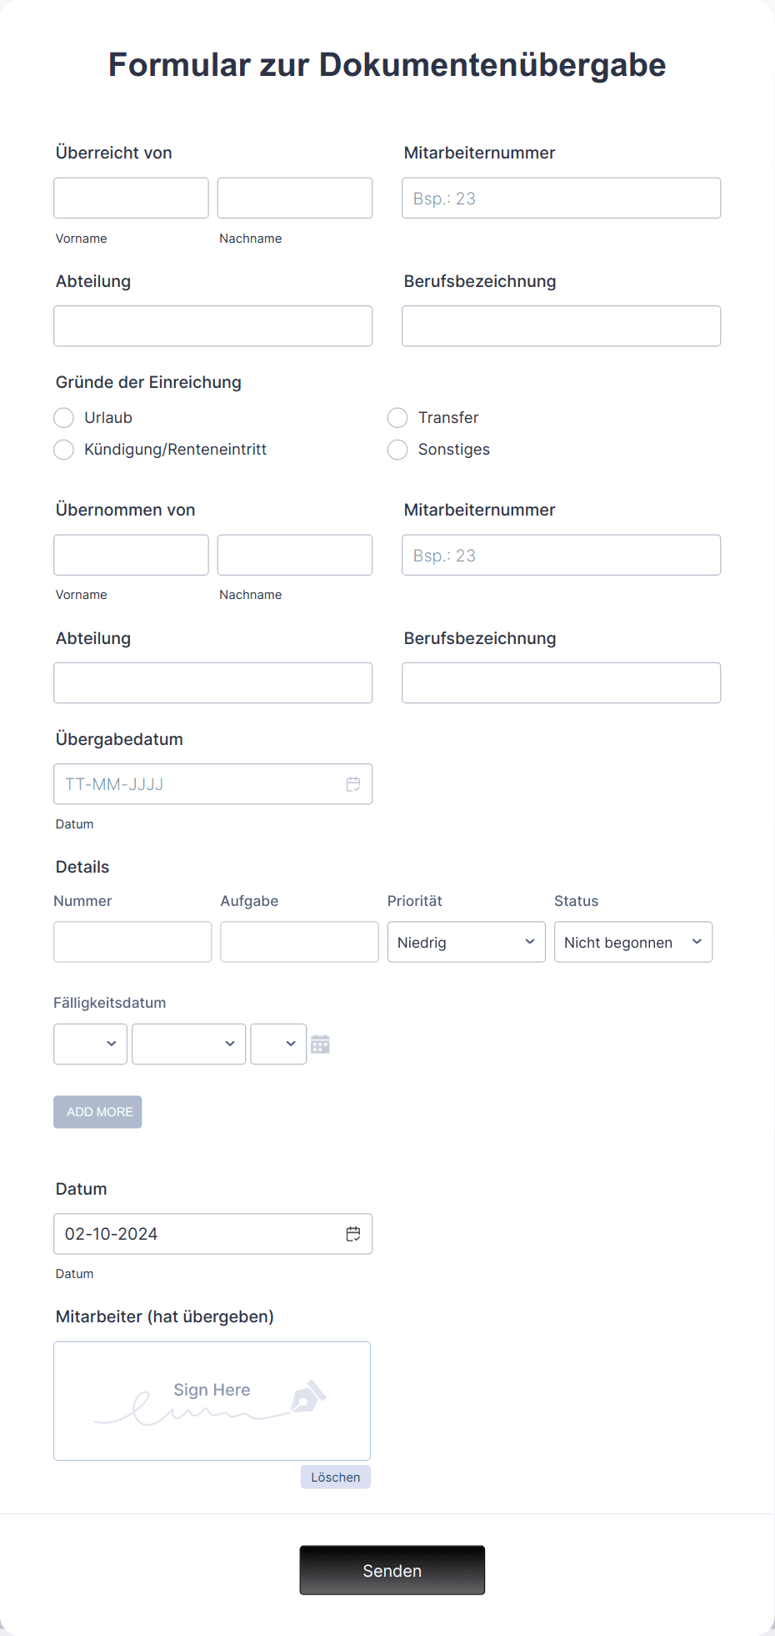This screenshot has height=1636, width=775.
Task: Choose Kündigung/Renteneintritt as reason
Action: coord(64,450)
